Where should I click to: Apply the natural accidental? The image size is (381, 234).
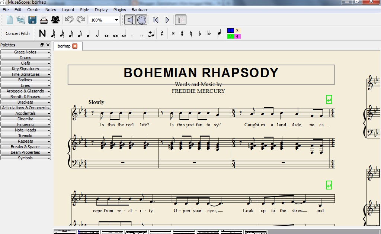click(x=191, y=33)
